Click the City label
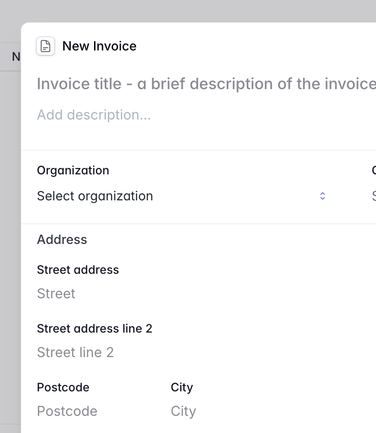This screenshot has height=433, width=376. tap(182, 387)
